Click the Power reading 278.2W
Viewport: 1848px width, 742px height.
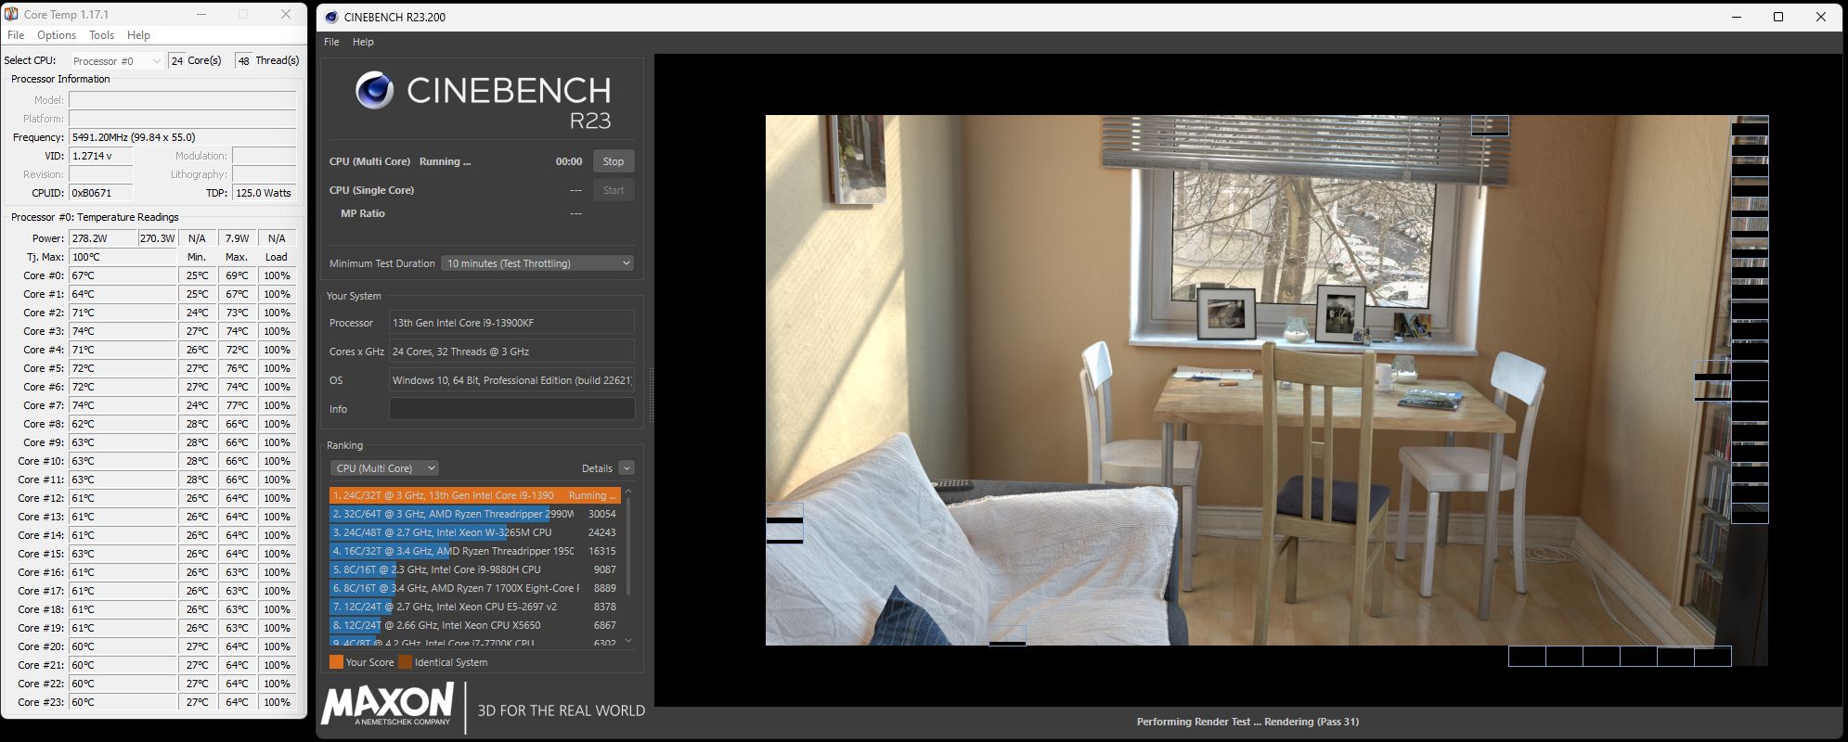point(102,238)
